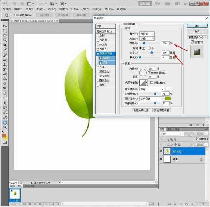Select the Crop tool
The width and height of the screenshot is (210, 207).
point(5,45)
